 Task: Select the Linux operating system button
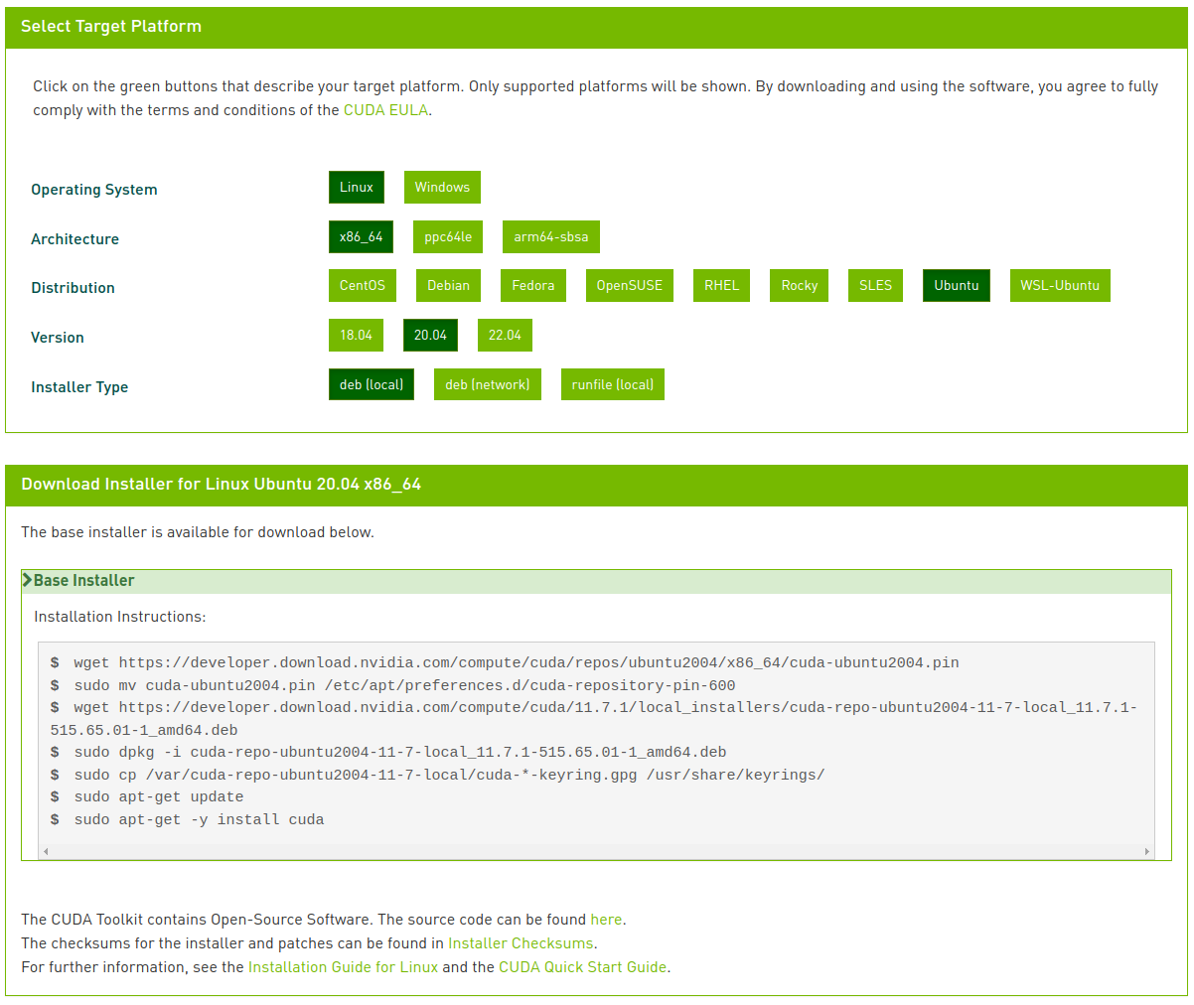coord(357,187)
